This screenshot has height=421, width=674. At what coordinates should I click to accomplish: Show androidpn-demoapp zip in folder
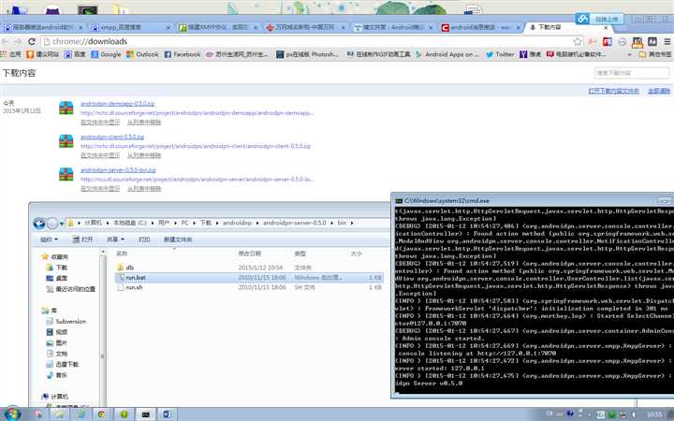point(100,122)
